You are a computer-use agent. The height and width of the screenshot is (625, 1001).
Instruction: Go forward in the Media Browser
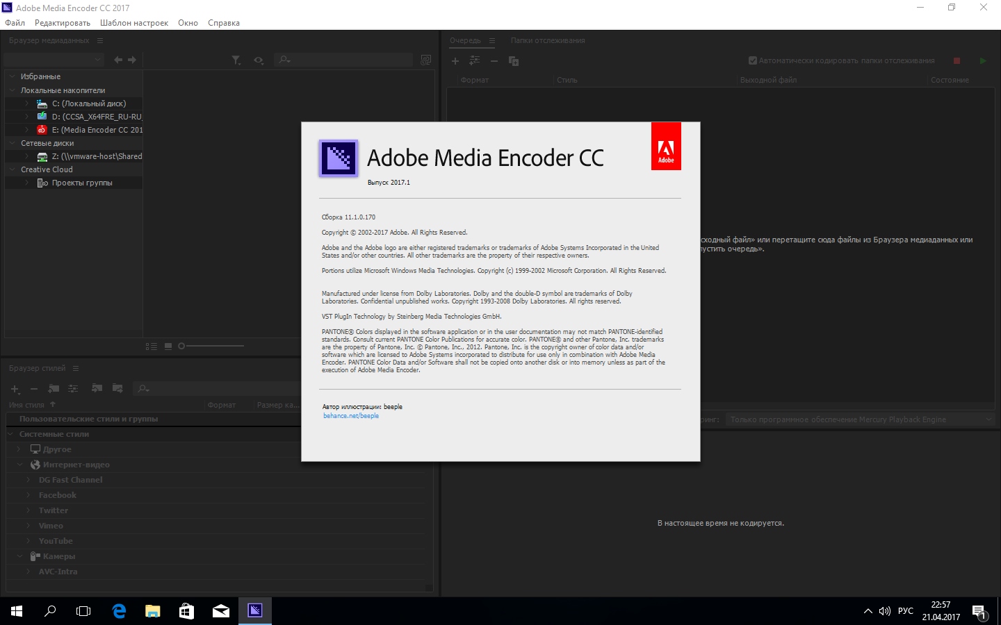(132, 60)
